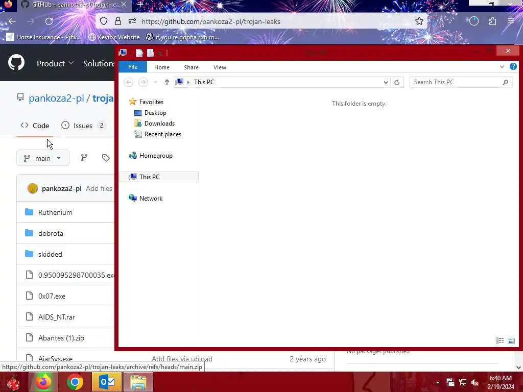This screenshot has height=392, width=523.
Task: Click the muted speaker tray icon
Action: [x=475, y=382]
